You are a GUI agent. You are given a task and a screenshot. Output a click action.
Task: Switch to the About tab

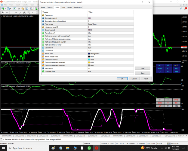43,7
